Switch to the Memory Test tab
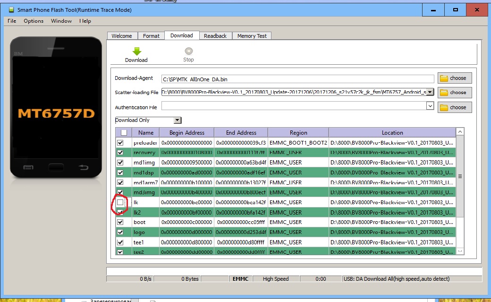The height and width of the screenshot is (302, 491). click(252, 36)
